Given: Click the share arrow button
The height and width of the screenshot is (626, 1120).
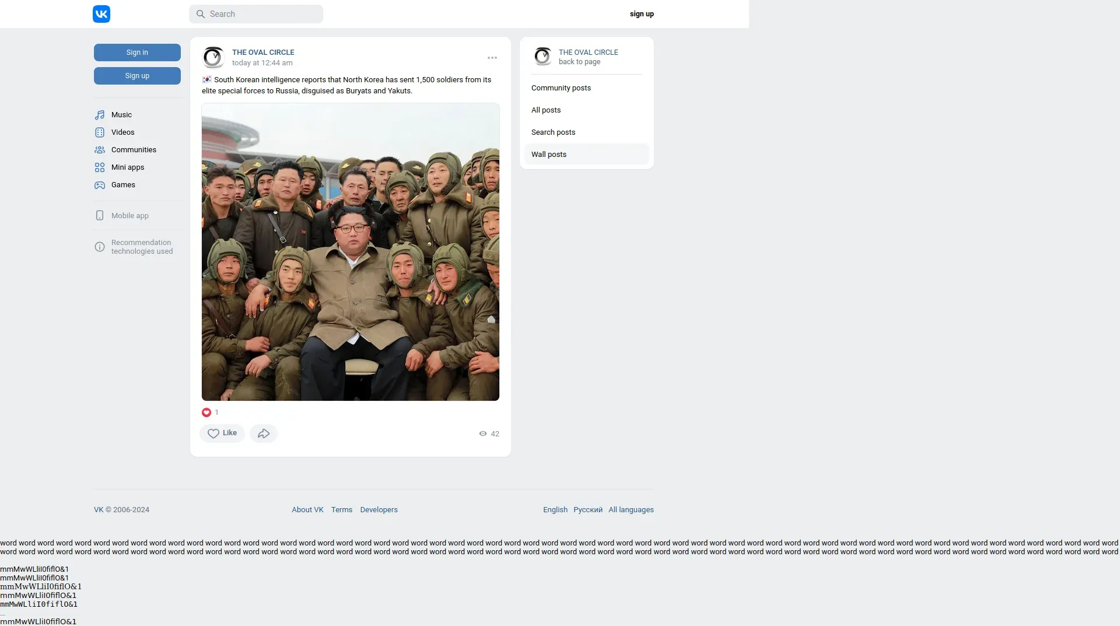Looking at the screenshot, I should pyautogui.click(x=264, y=433).
